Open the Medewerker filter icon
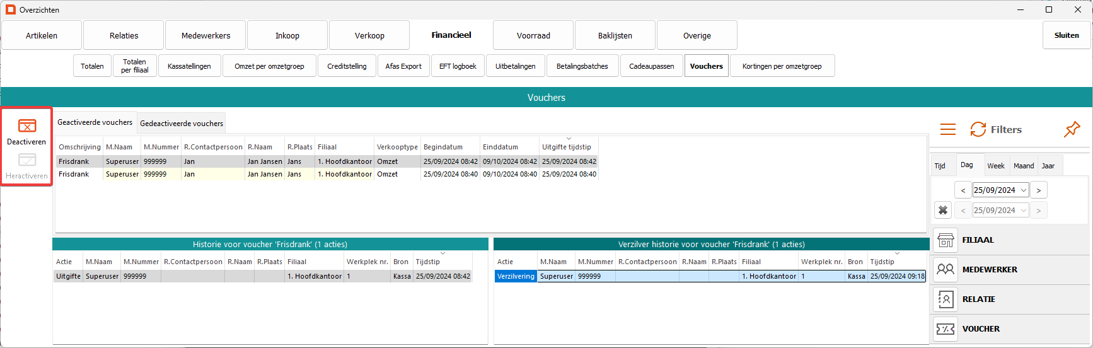The image size is (1093, 348). click(946, 270)
